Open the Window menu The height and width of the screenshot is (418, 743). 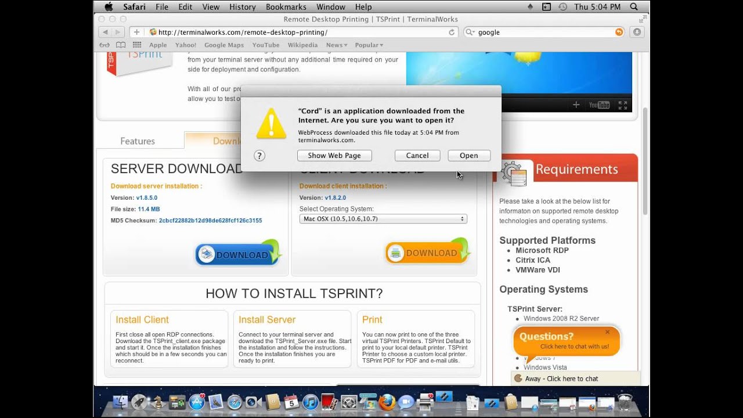point(331,7)
